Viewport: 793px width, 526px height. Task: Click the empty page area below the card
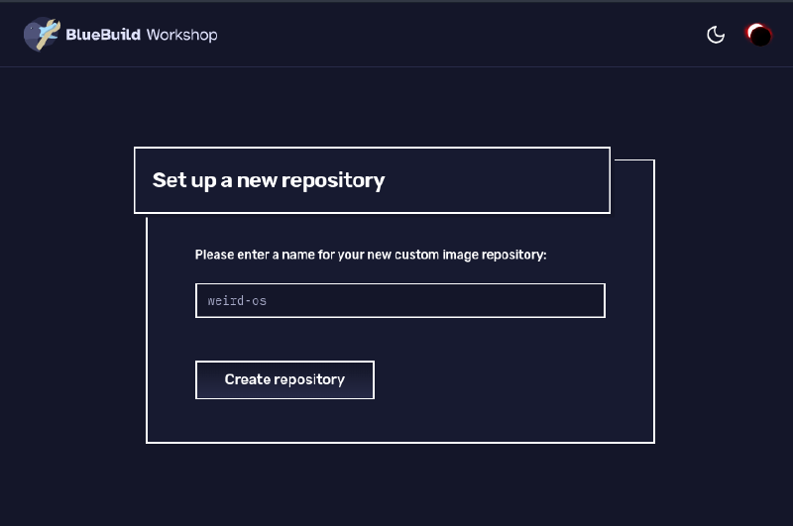coord(396,485)
